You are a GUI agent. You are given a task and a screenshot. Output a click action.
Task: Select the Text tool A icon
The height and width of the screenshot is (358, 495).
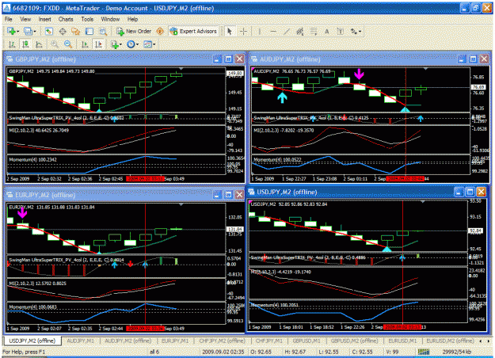[x=327, y=31]
